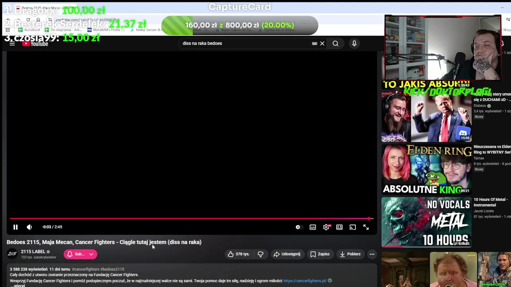Click the '3 588 238 wyświetleń' view count
The width and height of the screenshot is (511, 287).
29,269
